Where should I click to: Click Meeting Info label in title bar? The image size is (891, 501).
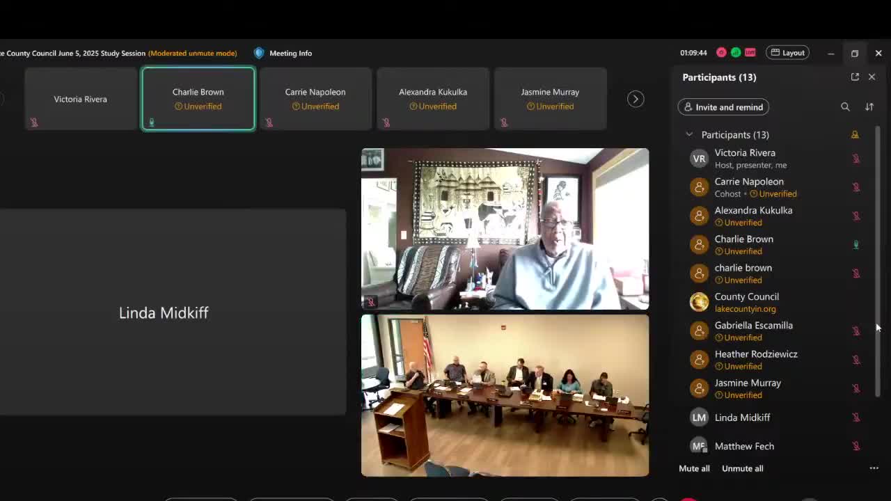click(290, 53)
